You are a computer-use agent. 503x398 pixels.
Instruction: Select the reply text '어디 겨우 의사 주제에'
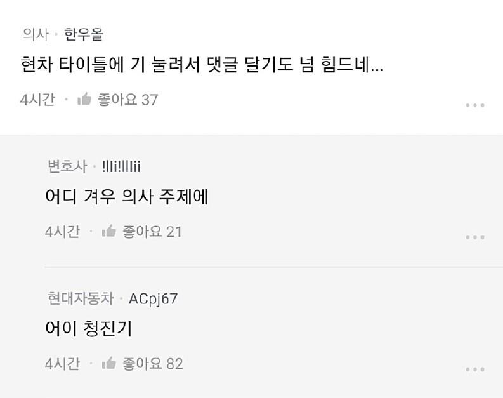[x=126, y=197]
